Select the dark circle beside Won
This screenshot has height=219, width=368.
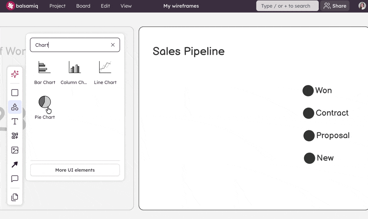308,91
